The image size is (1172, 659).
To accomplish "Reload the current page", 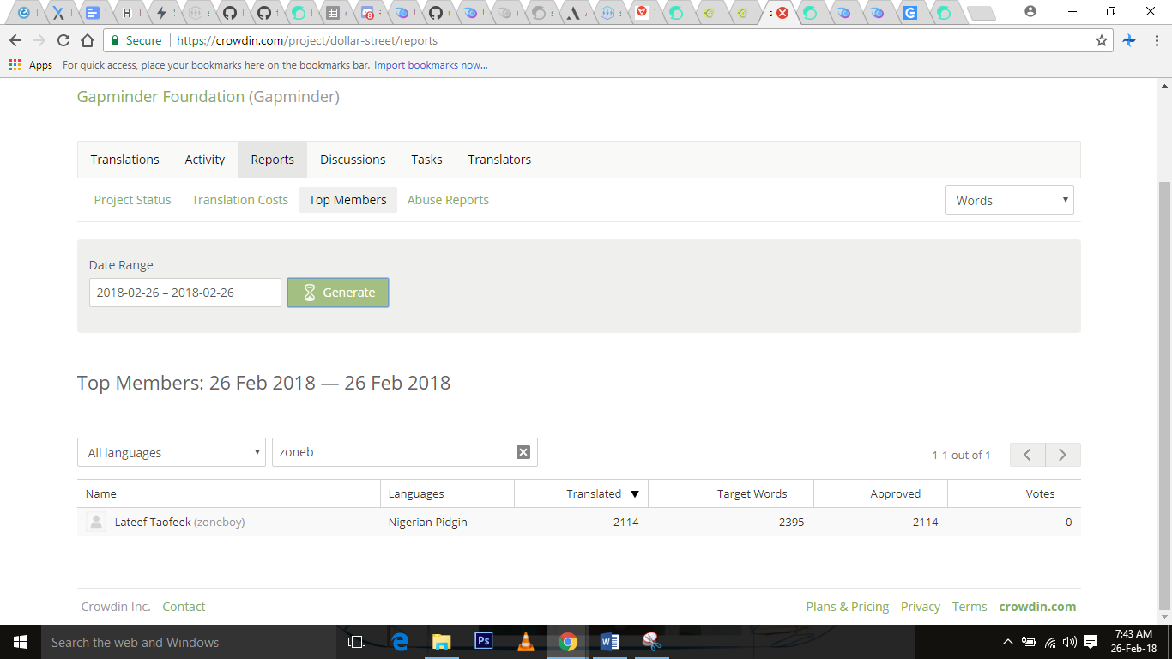I will pyautogui.click(x=63, y=40).
